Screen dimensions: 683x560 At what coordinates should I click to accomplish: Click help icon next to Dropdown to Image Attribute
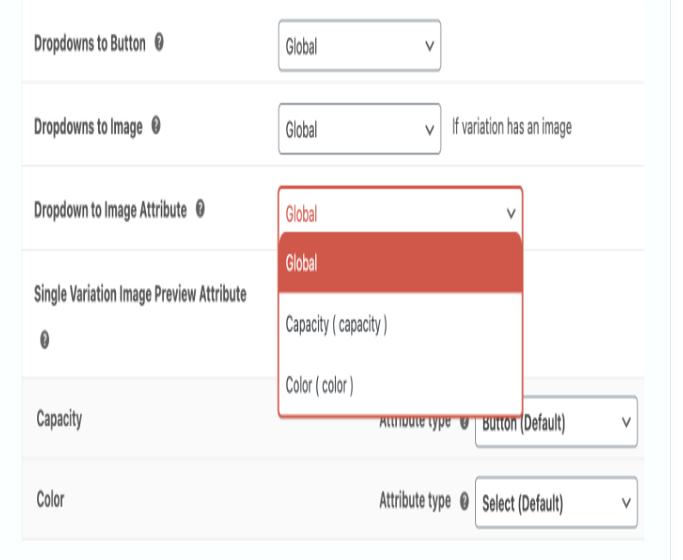[x=200, y=209]
